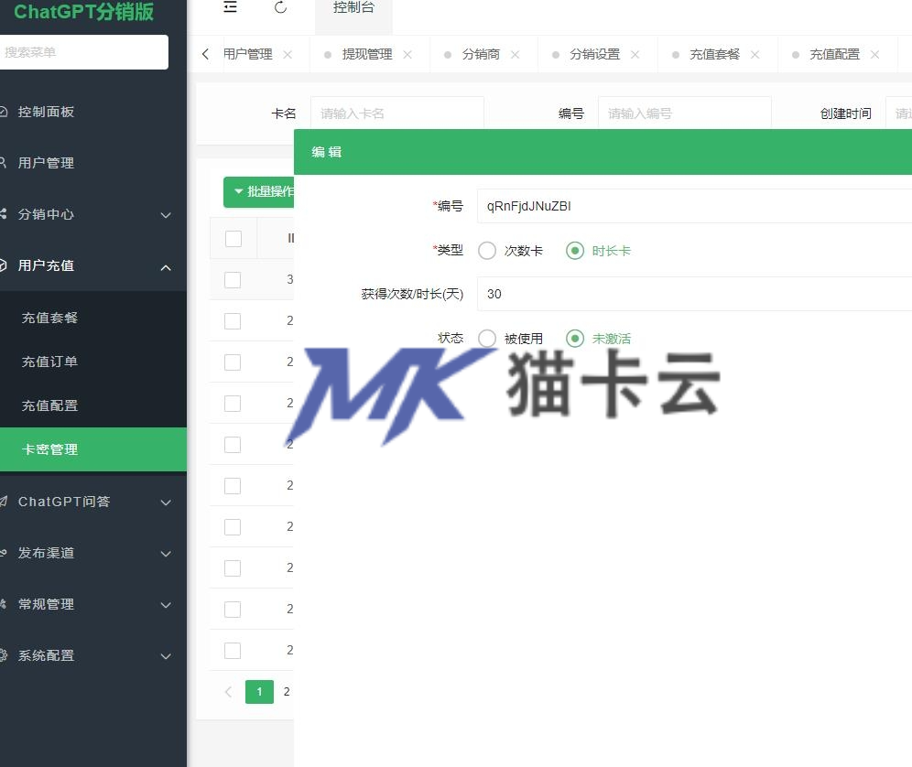The image size is (912, 767).
Task: Tick the select-all header checkbox
Action: tap(233, 238)
